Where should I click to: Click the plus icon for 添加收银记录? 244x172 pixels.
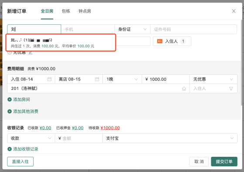(10, 149)
